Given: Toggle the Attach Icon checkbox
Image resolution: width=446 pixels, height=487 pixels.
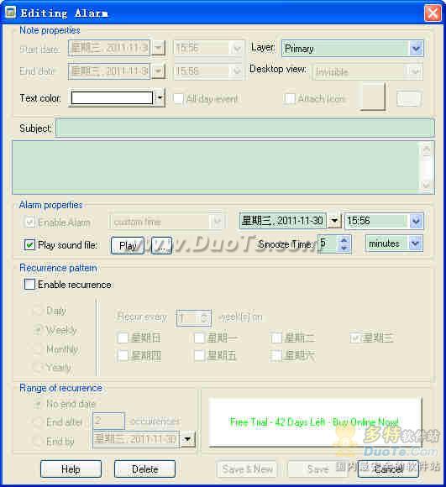Looking at the screenshot, I should coord(290,99).
